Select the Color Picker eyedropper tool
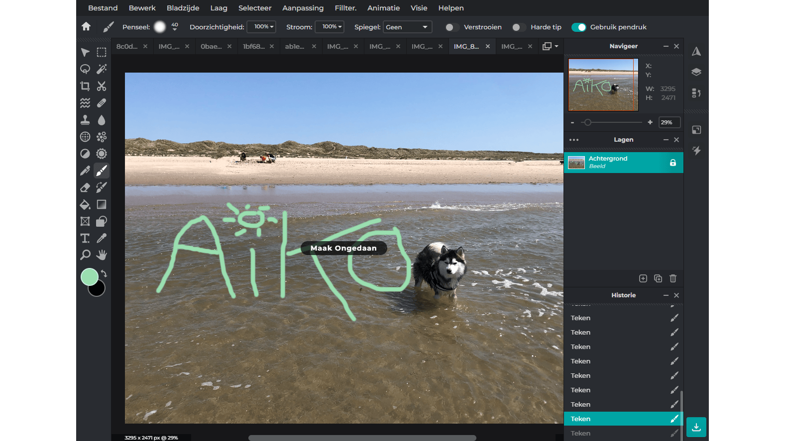 click(x=102, y=238)
